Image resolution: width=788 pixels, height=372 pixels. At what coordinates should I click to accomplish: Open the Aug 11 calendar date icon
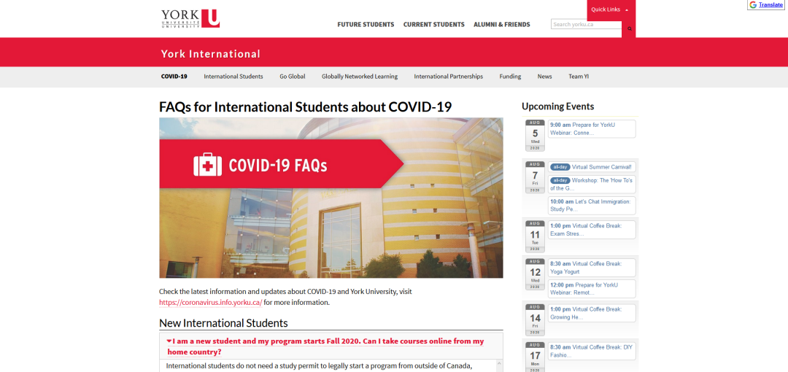[x=535, y=236]
